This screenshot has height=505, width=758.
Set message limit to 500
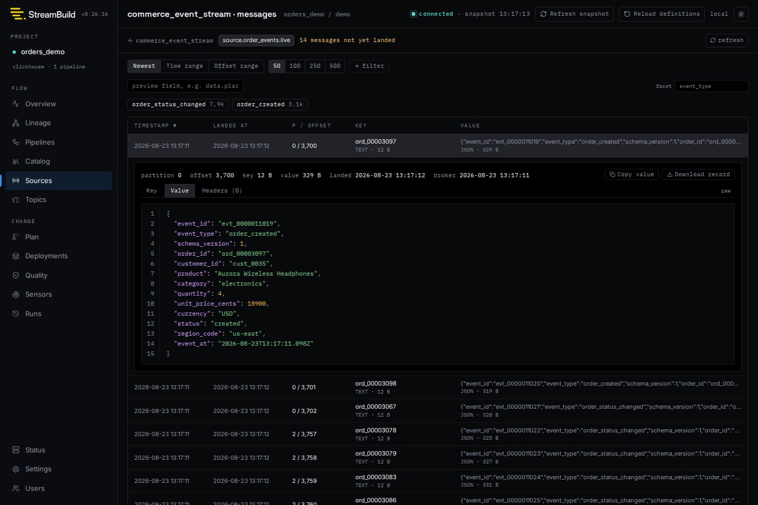click(335, 66)
